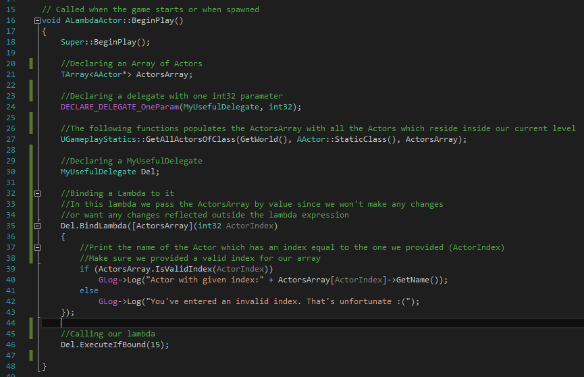This screenshot has height=377, width=584.
Task: Click on the UGameplayStatics class name
Action: (x=99, y=139)
